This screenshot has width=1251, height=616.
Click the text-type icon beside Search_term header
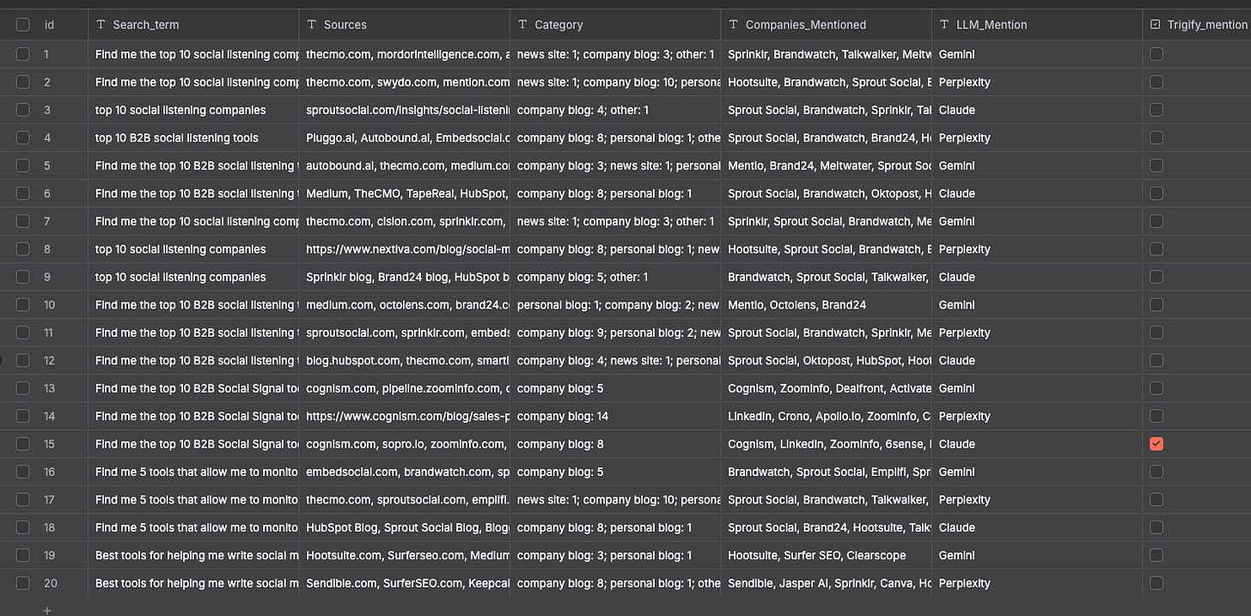(x=101, y=25)
